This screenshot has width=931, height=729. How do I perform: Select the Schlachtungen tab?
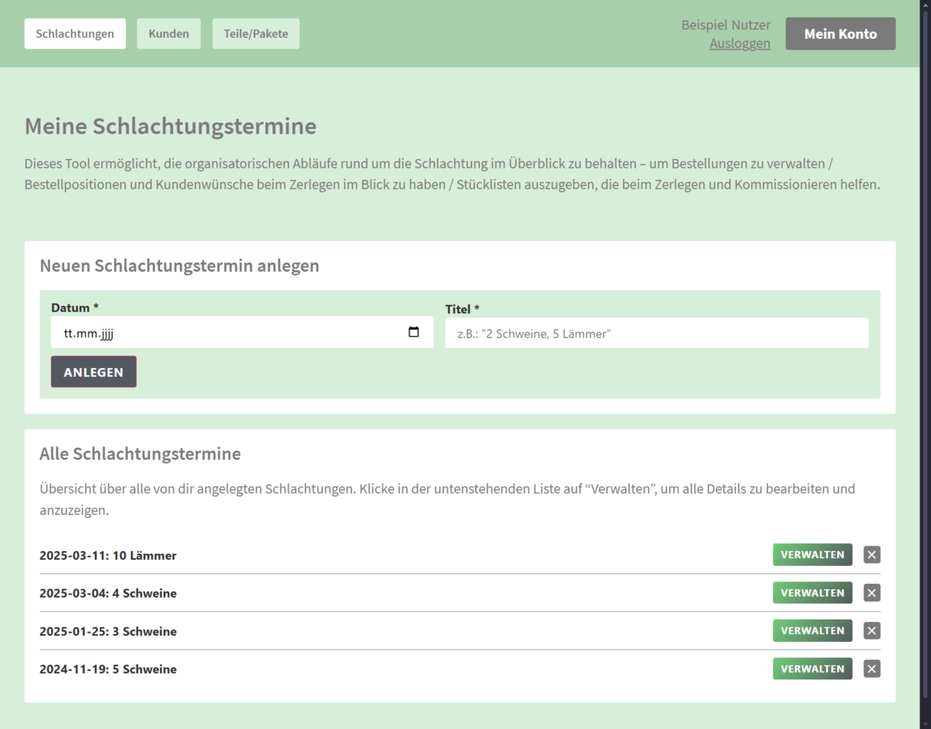(74, 33)
